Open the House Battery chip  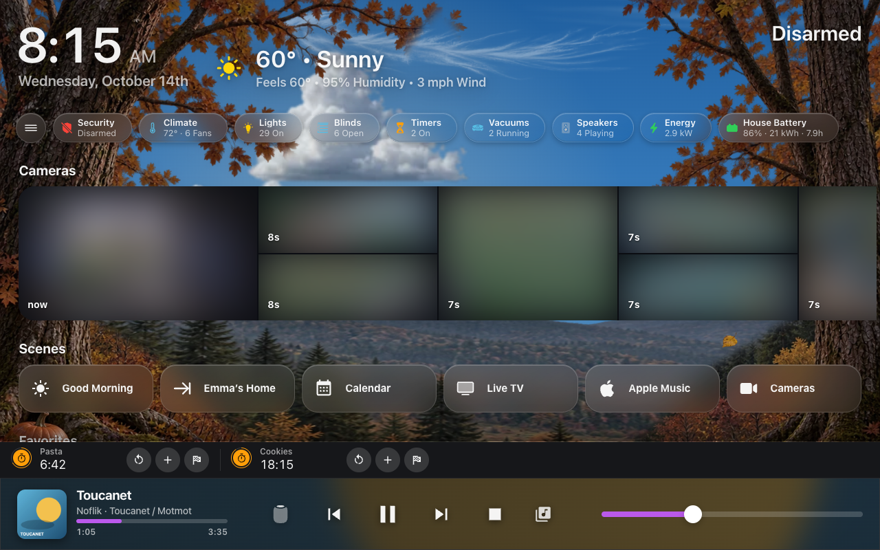point(778,128)
